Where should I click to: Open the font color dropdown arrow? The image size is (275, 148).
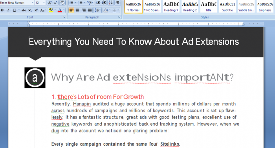click(x=64, y=10)
